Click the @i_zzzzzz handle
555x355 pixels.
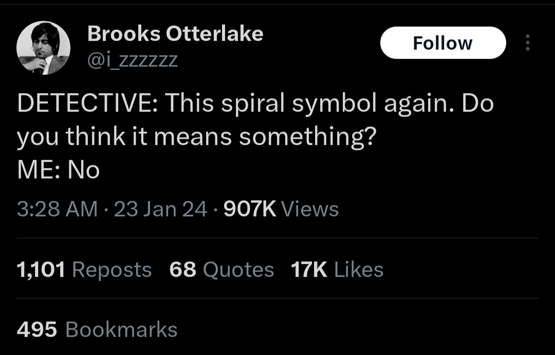[x=133, y=61]
